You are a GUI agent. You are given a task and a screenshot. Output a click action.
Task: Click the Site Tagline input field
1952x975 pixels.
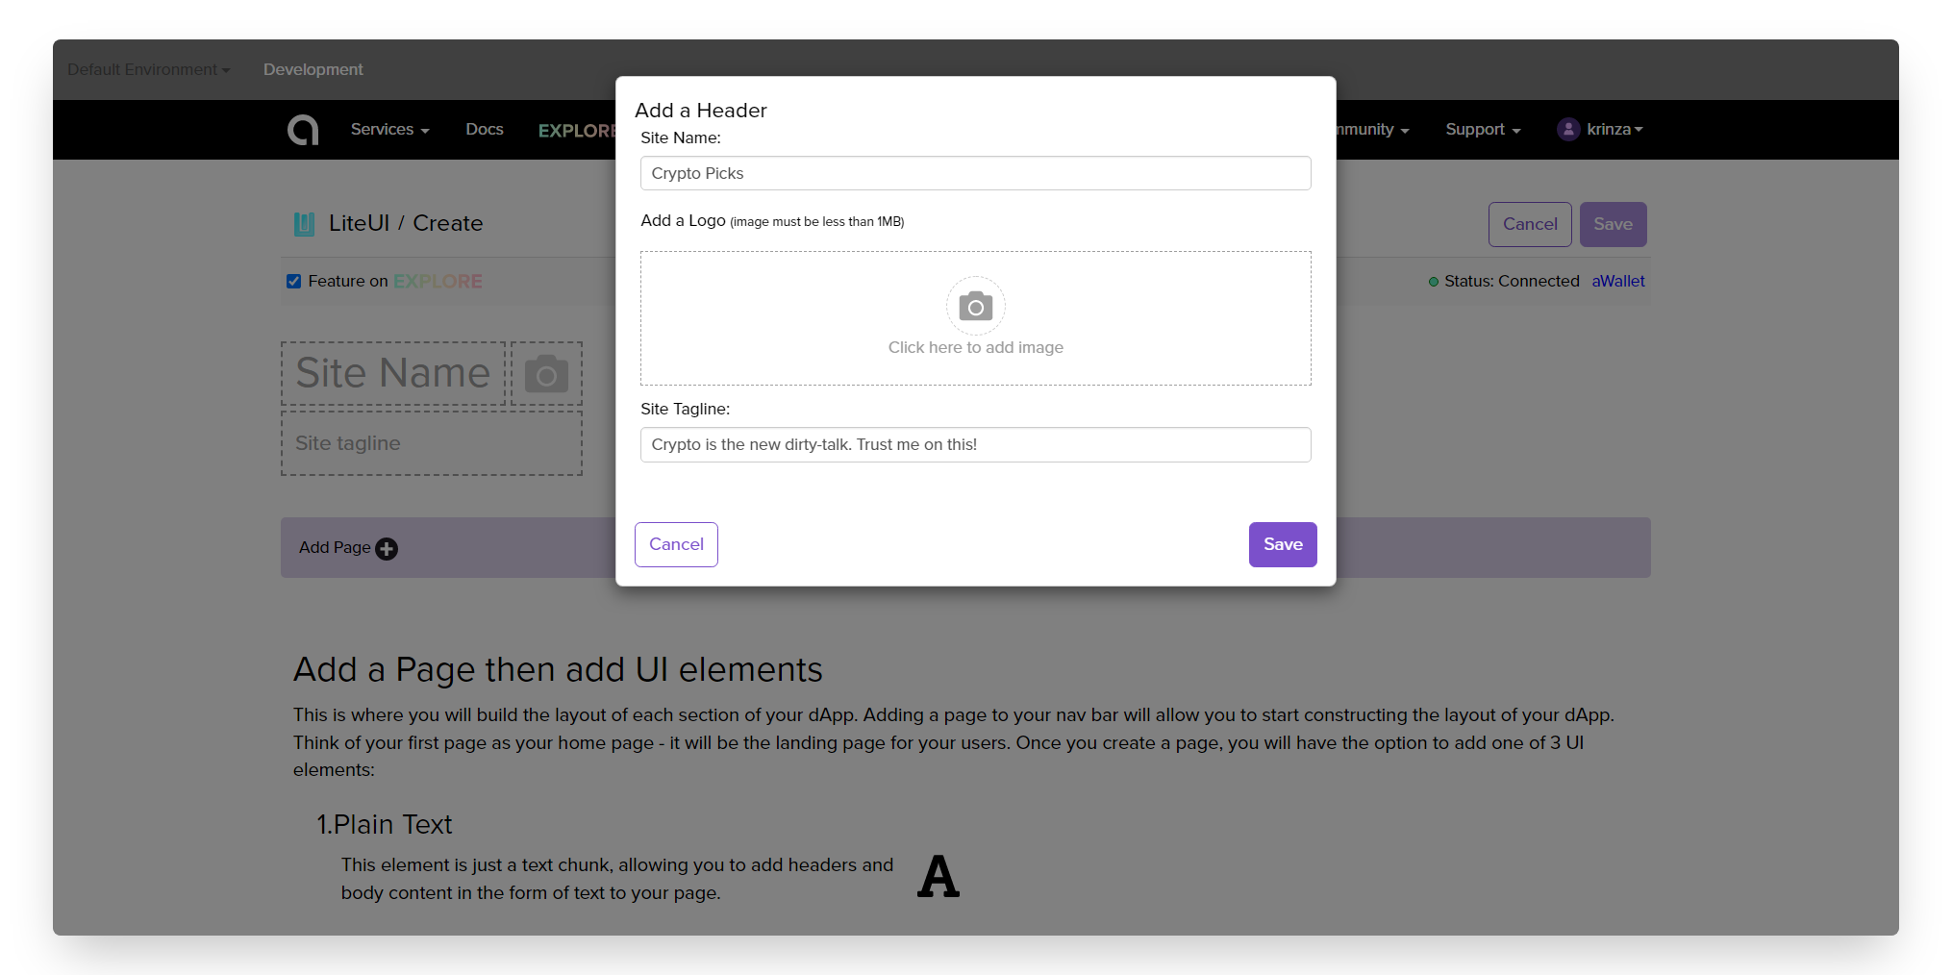tap(975, 444)
